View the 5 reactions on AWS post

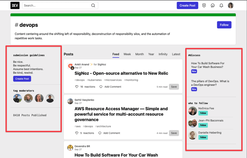[x=87, y=133]
